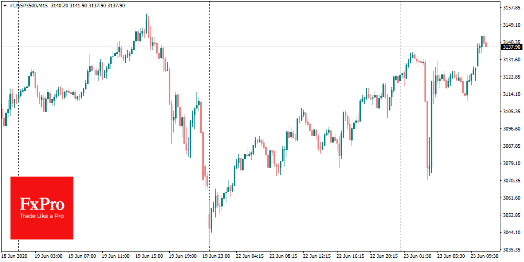Click the 3122.85 price scale label
The width and height of the screenshot is (524, 262).
[511, 77]
